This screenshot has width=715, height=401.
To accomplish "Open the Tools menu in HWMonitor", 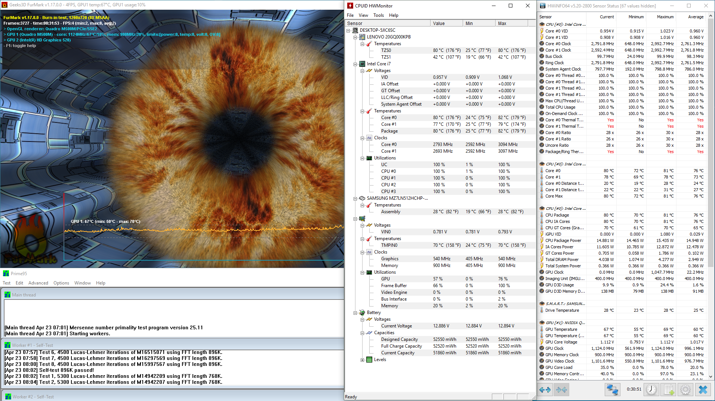I will [378, 15].
